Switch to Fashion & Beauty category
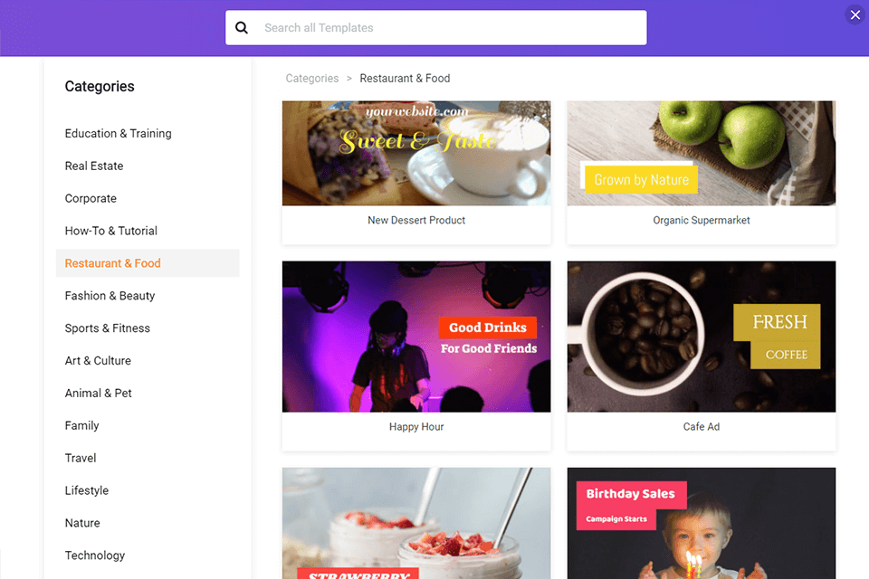The height and width of the screenshot is (579, 869). coord(110,296)
